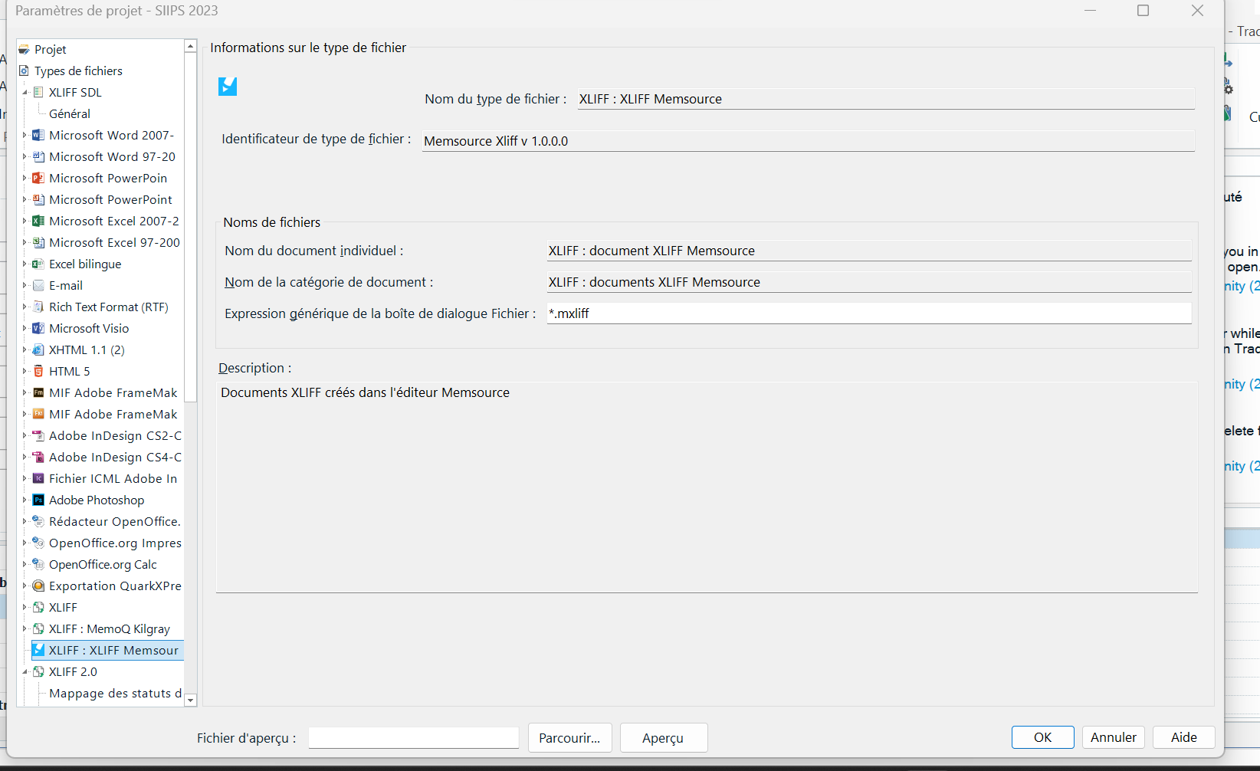Image resolution: width=1260 pixels, height=771 pixels.
Task: Select Général under XLIFF SDL
Action: 70,113
